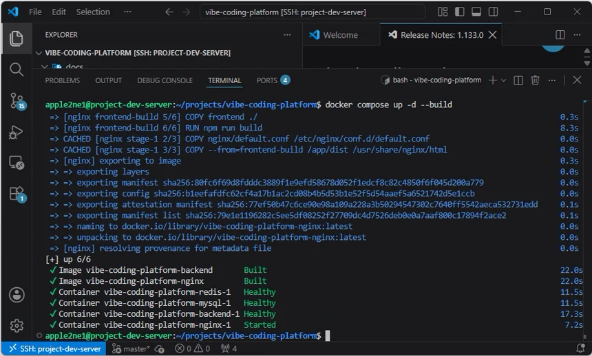Open terminal panel More Actions ellipsis

551,80
